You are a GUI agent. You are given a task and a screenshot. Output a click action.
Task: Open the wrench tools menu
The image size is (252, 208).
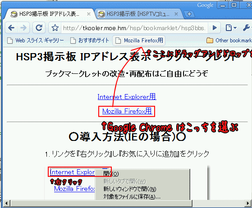[247, 28]
